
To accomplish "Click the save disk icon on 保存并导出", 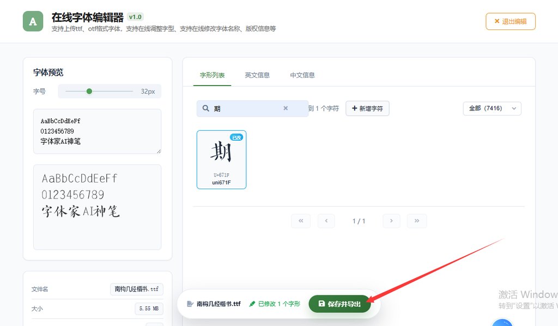I will point(322,304).
